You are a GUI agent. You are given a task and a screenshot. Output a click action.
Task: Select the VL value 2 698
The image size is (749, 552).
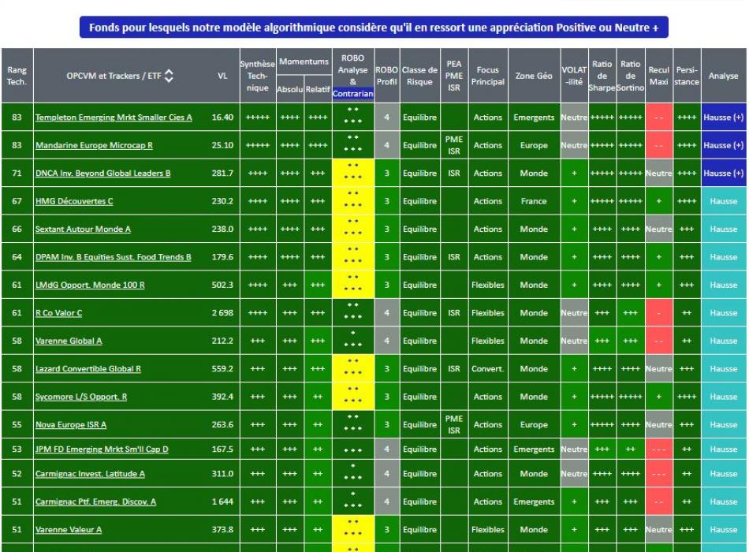point(222,313)
